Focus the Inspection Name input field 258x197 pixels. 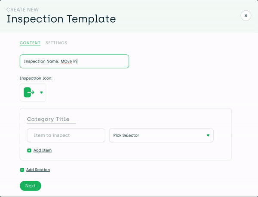pyautogui.click(x=74, y=61)
